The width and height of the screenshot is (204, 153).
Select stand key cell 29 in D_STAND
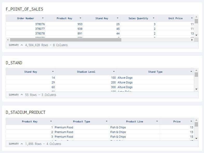[x=31, y=82]
